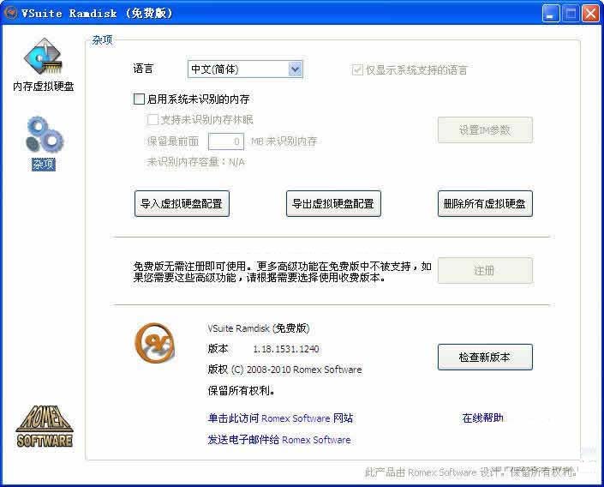Screen dimensions: 604x487
Task: Click the Romex Software logo in sidebar
Action: tap(45, 425)
